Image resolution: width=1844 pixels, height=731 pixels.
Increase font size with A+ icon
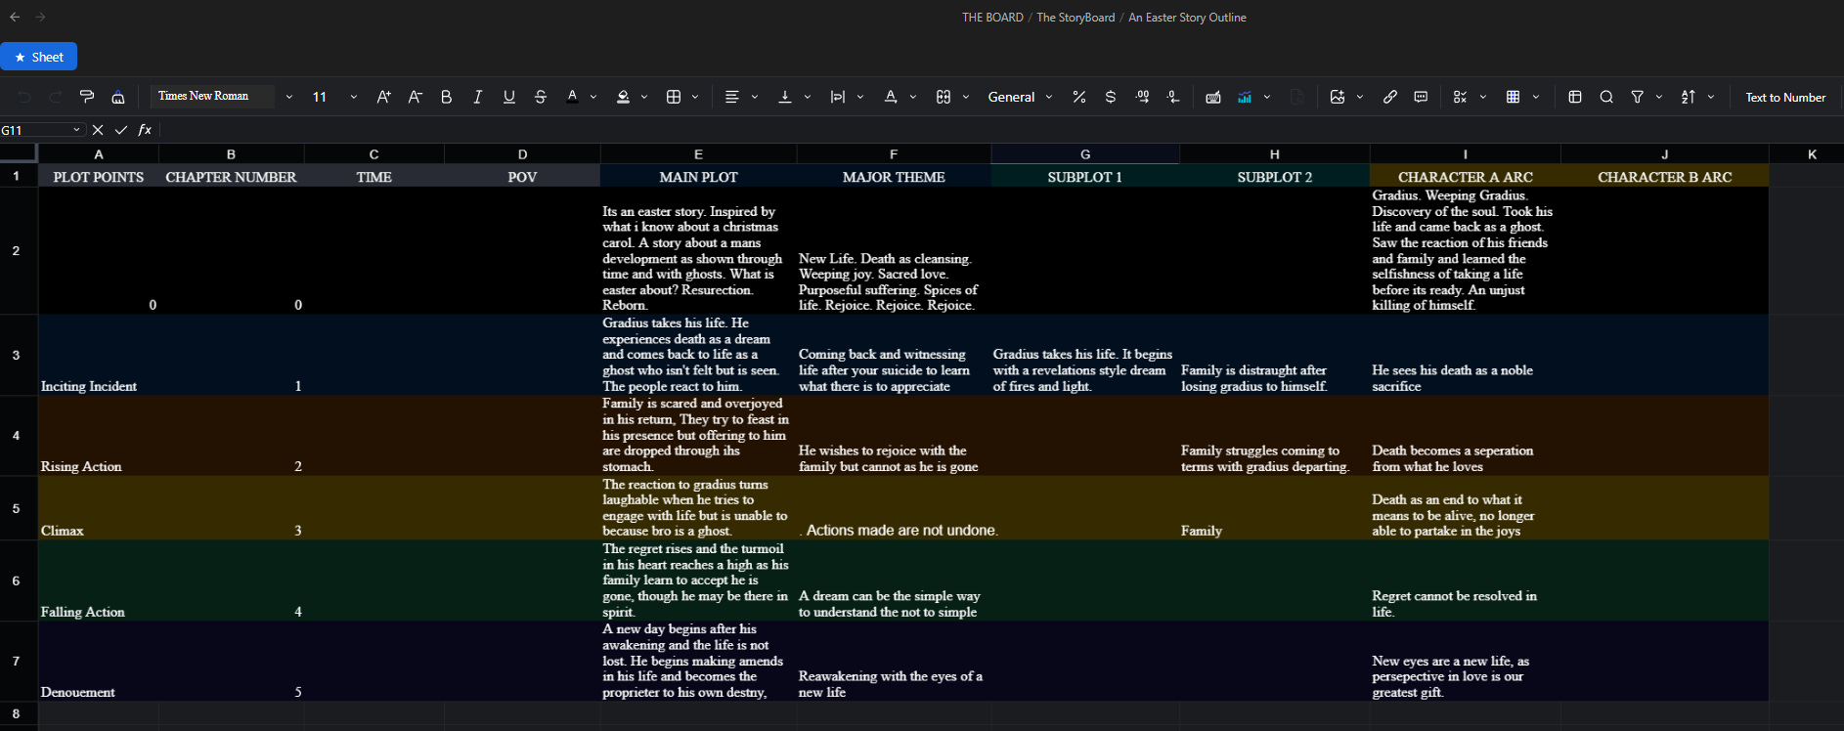pyautogui.click(x=383, y=97)
